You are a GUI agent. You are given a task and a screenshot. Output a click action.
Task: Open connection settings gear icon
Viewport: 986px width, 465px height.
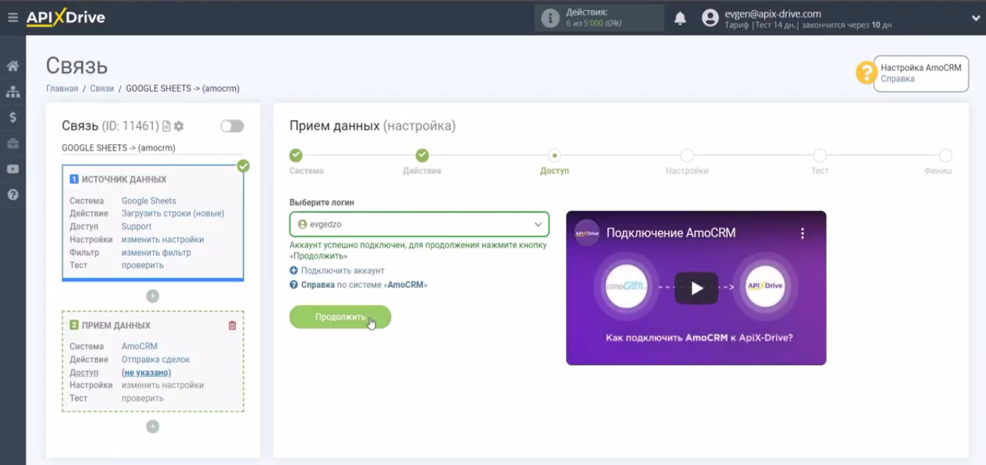point(179,126)
